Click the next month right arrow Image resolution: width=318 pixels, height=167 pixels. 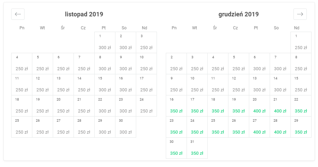coord(300,14)
